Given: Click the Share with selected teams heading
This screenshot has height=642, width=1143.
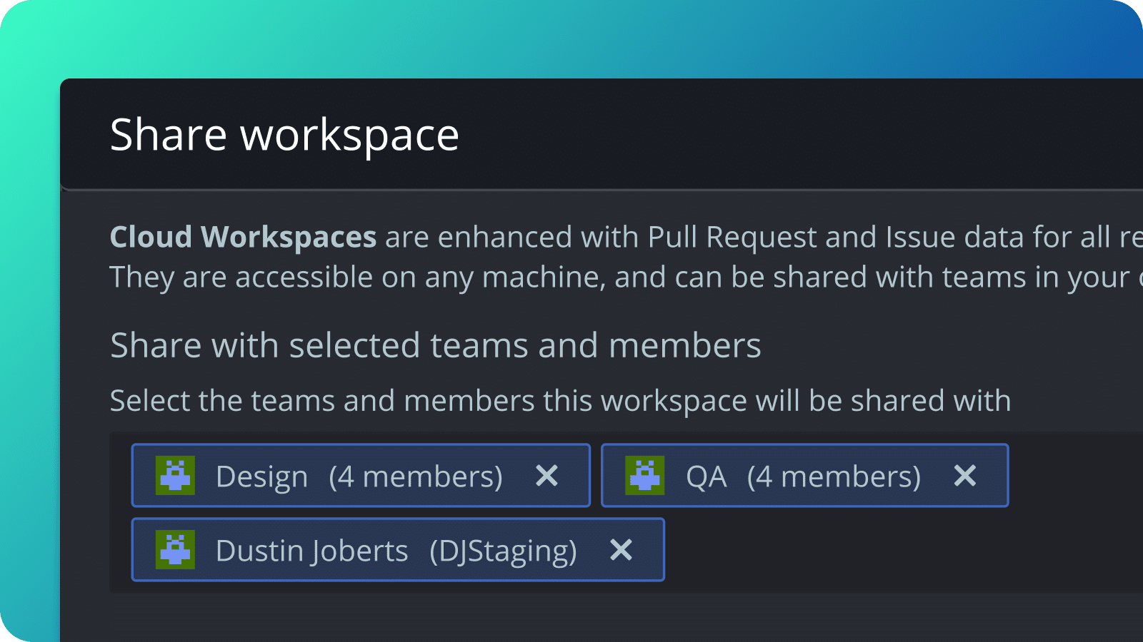Looking at the screenshot, I should coord(436,345).
